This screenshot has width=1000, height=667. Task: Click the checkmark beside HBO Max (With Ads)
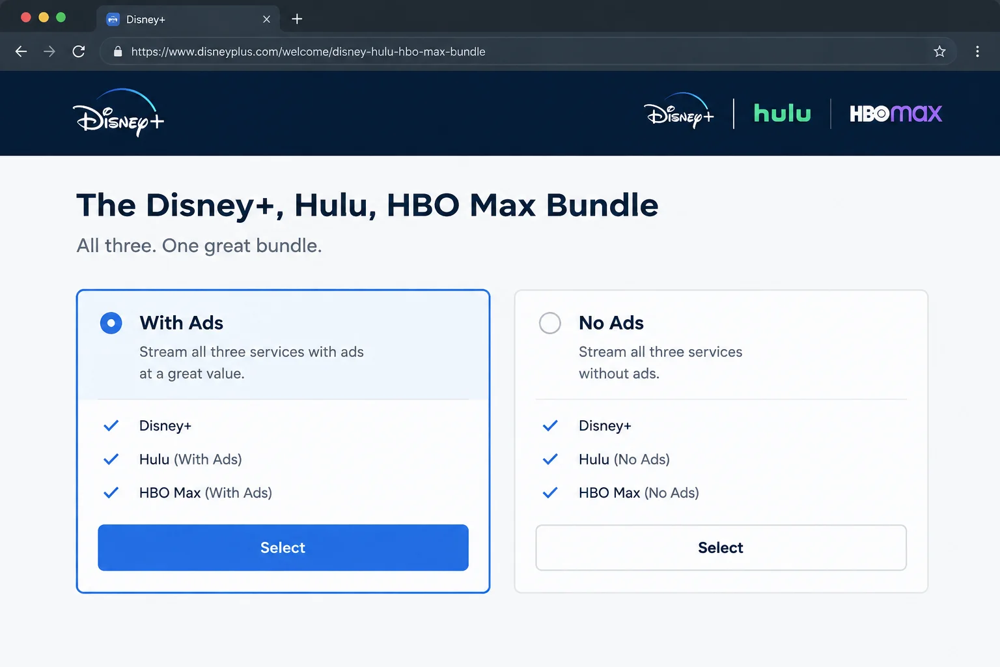click(x=111, y=492)
